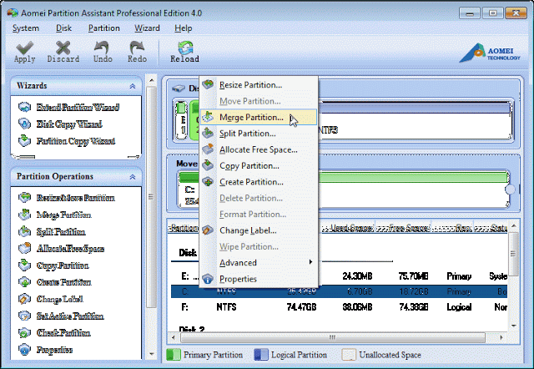534x369 pixels.
Task: Click the Partition column header
Action: 184,228
